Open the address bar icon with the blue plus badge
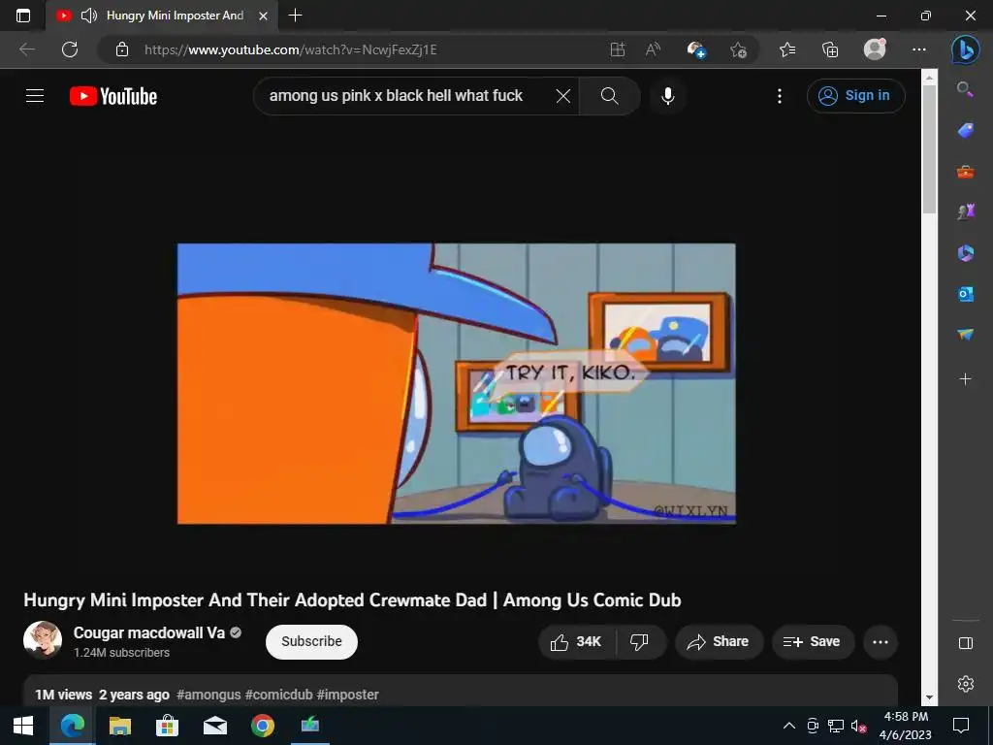Screen dimensions: 993x745 [x=696, y=49]
